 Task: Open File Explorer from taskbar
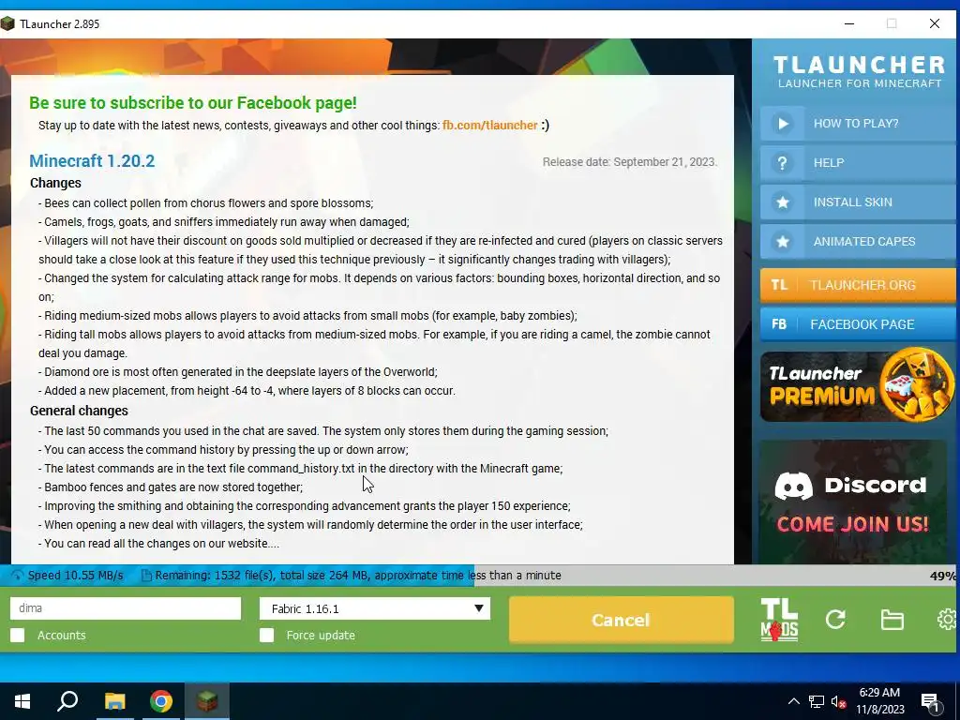(114, 701)
